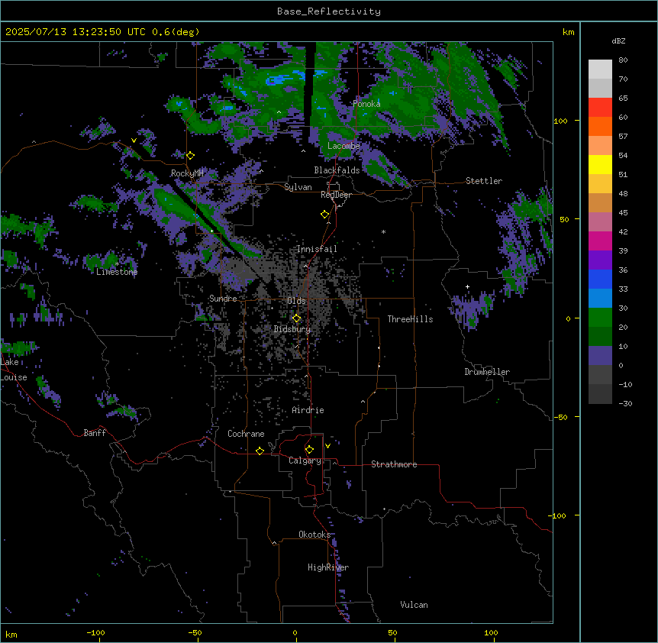Pick the blue swatch between 36 and 33
The height and width of the screenshot is (643, 658).
[x=600, y=279]
